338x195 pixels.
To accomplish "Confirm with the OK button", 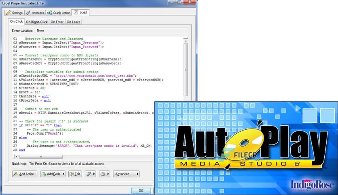I will (141, 191).
